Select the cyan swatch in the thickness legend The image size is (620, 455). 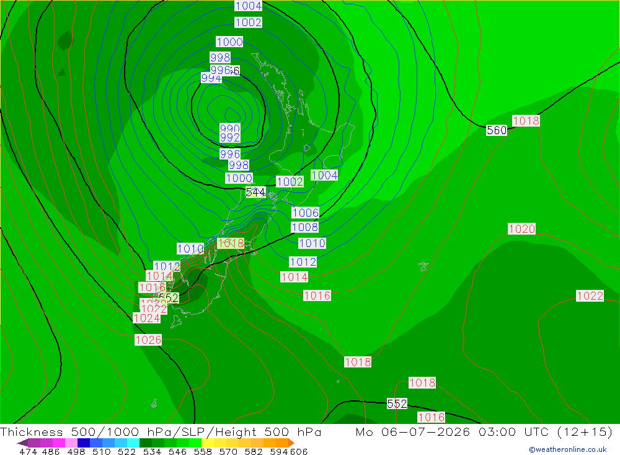[133, 443]
